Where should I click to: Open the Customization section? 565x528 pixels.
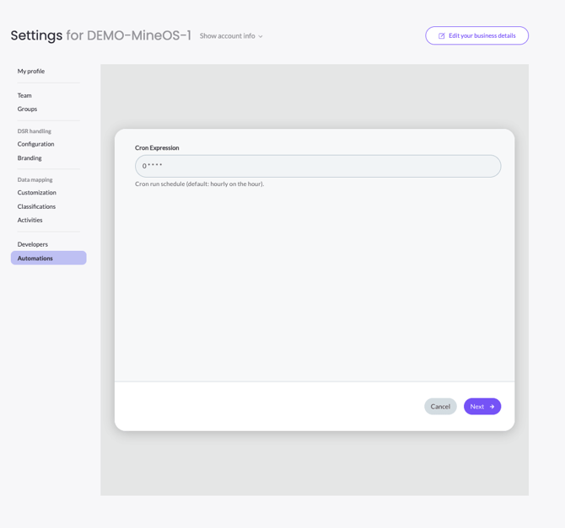pos(37,193)
